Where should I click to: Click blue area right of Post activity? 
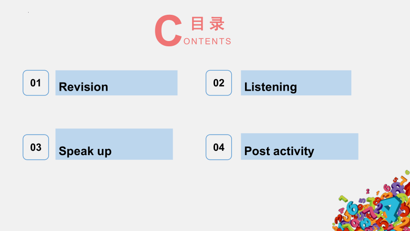click(x=337, y=147)
